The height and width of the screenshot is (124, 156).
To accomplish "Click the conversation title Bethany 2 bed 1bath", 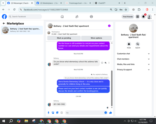I will coord(71,26).
